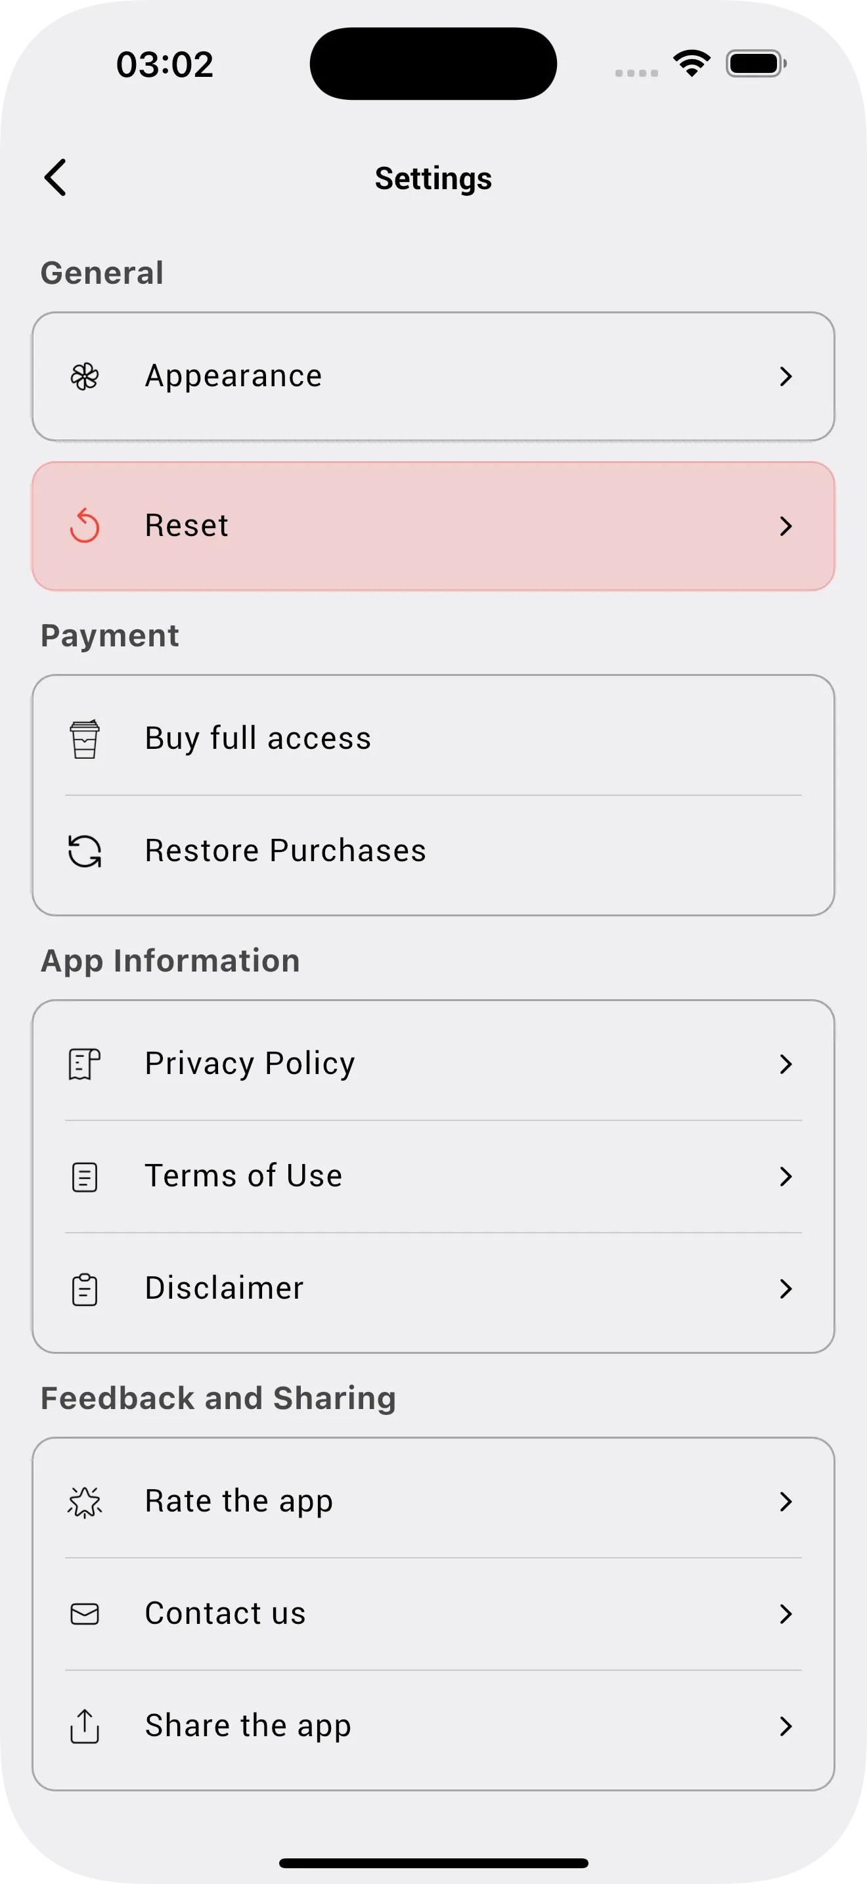Tap the coffee cup Buy full access icon
The image size is (867, 1884).
click(x=85, y=738)
